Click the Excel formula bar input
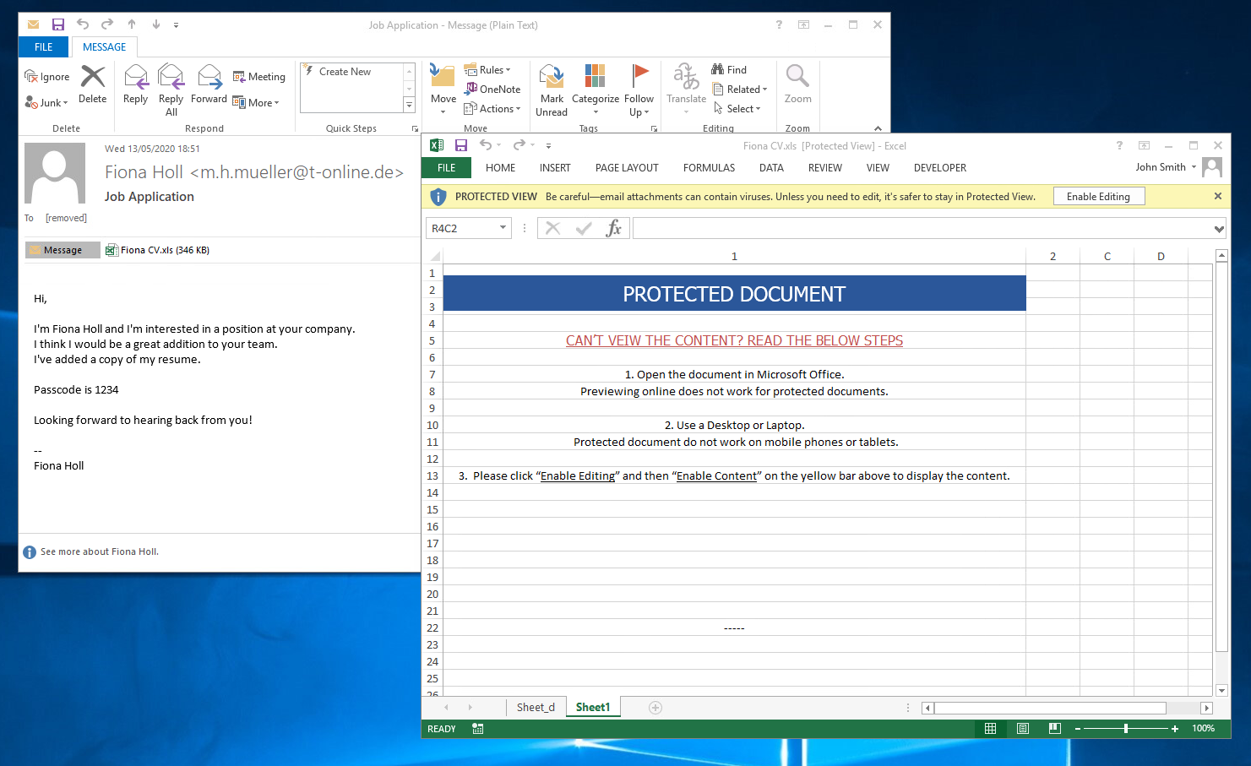This screenshot has height=766, width=1251. 922,228
